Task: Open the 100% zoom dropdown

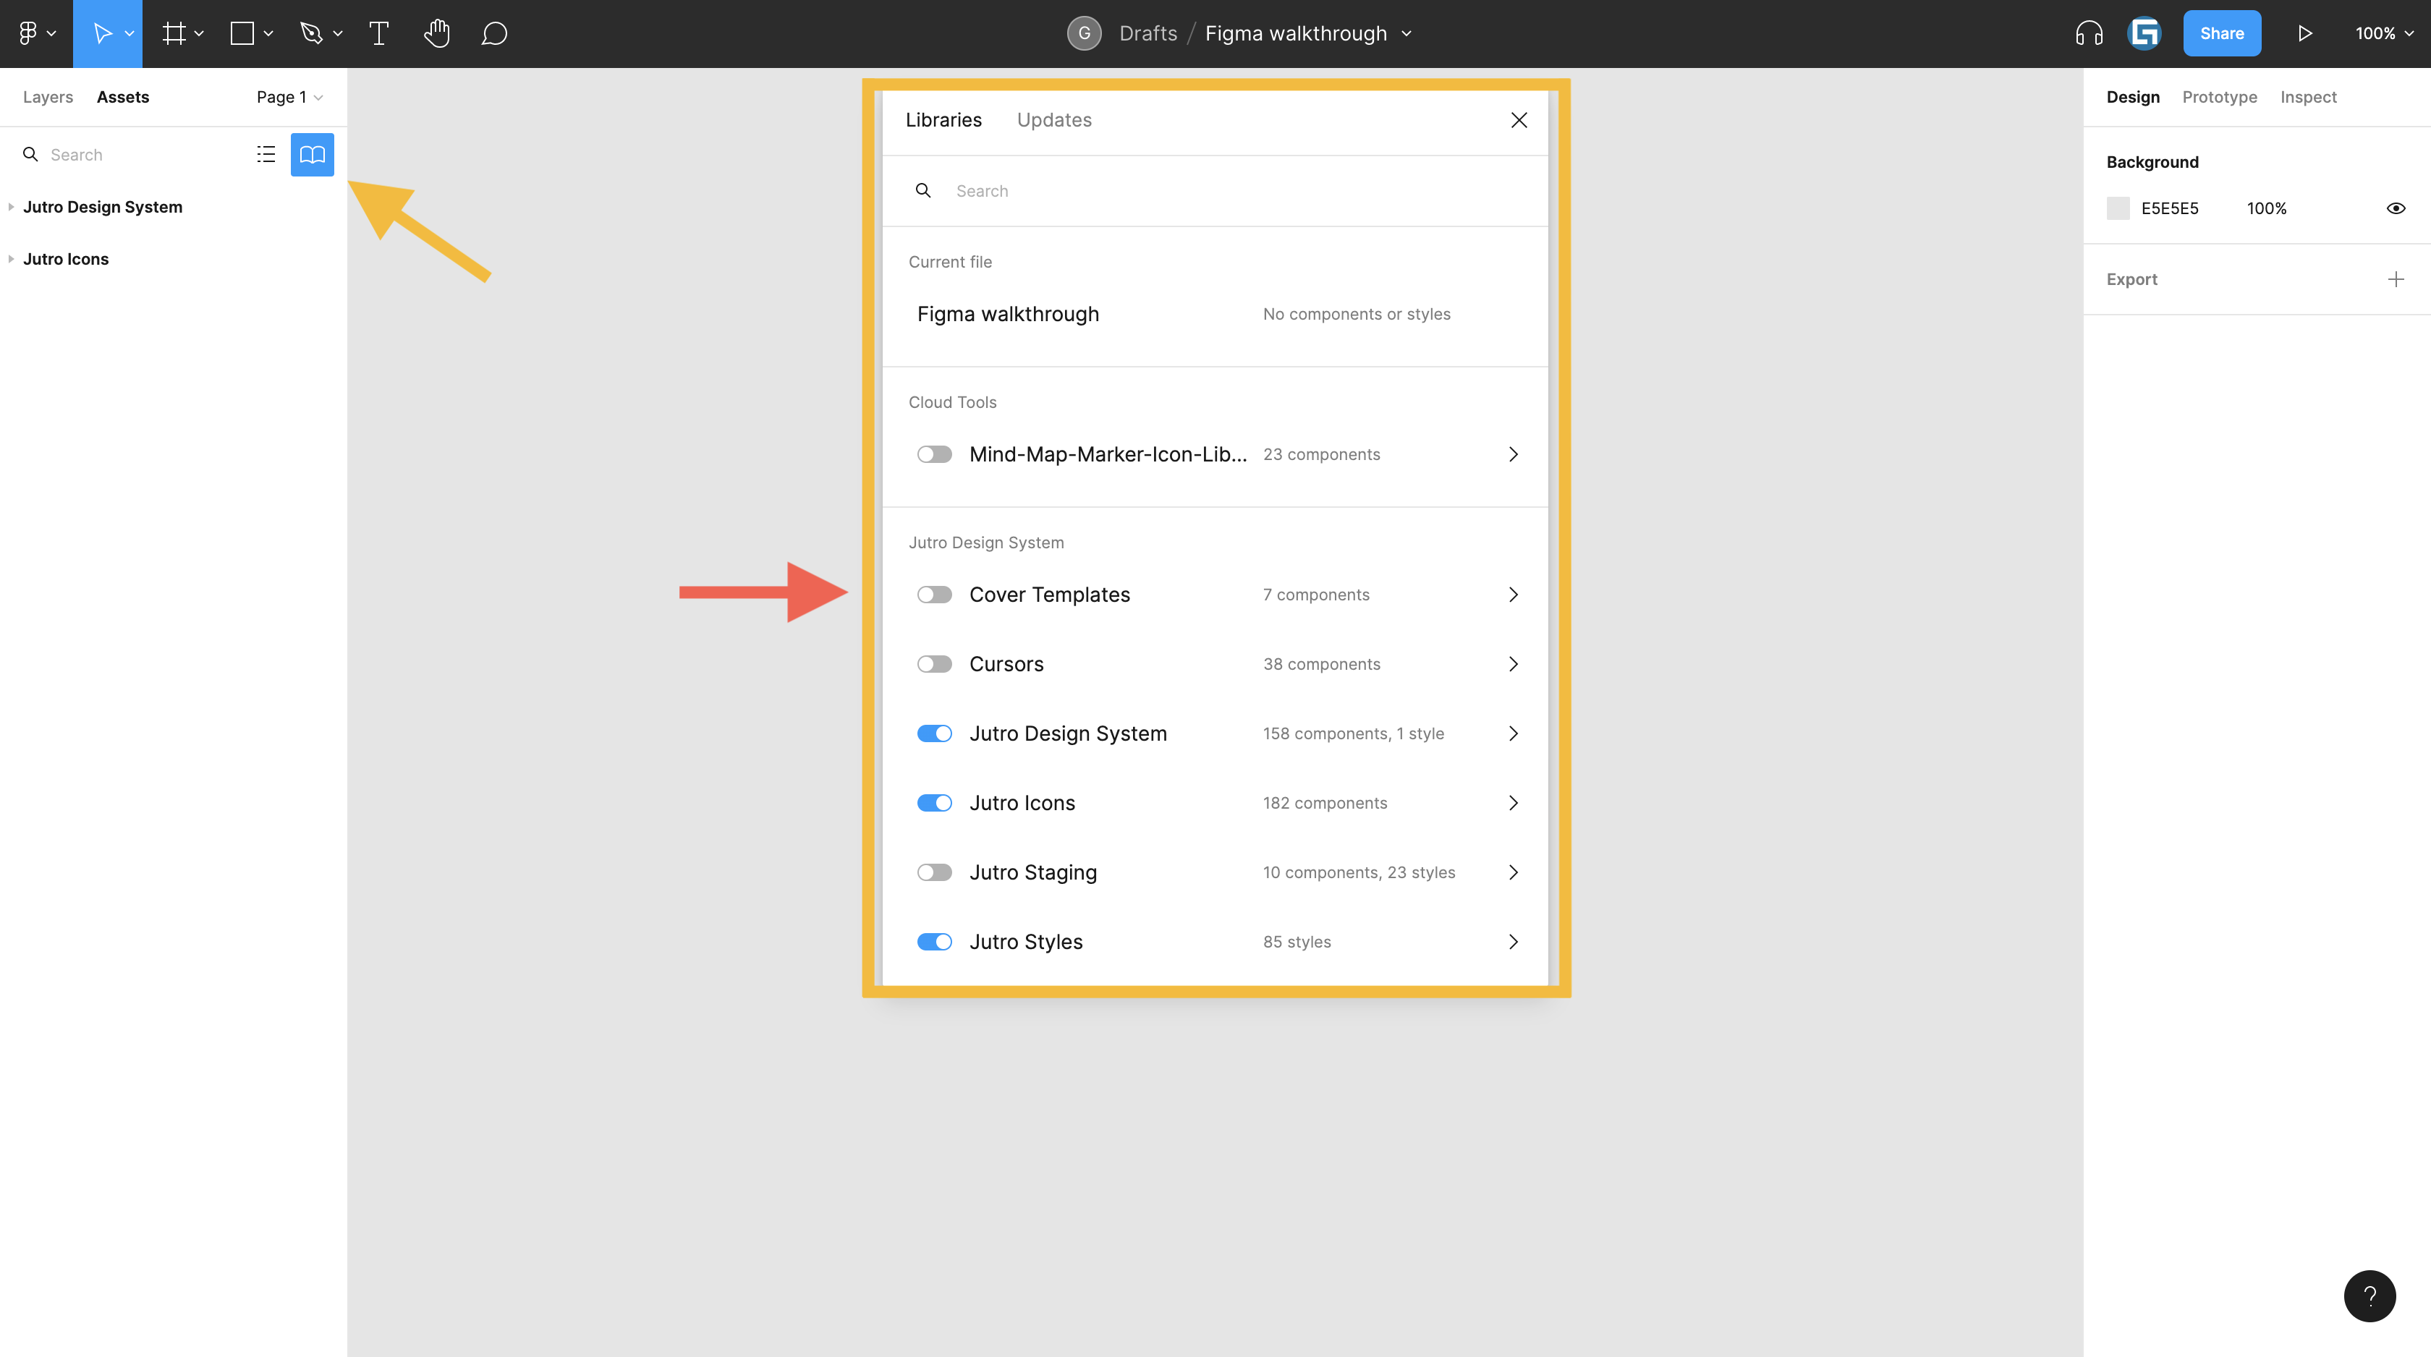Action: coord(2384,34)
